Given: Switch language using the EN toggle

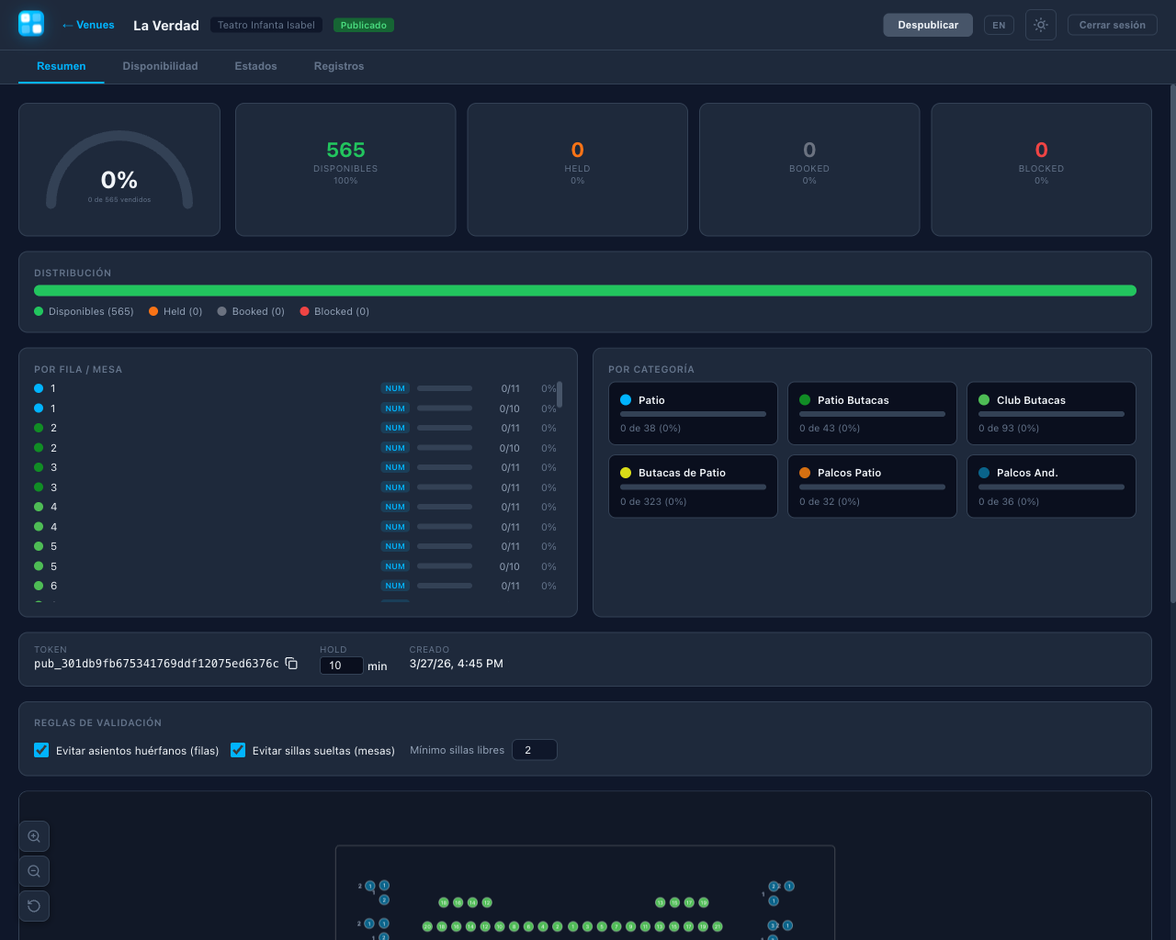Looking at the screenshot, I should click(x=999, y=25).
